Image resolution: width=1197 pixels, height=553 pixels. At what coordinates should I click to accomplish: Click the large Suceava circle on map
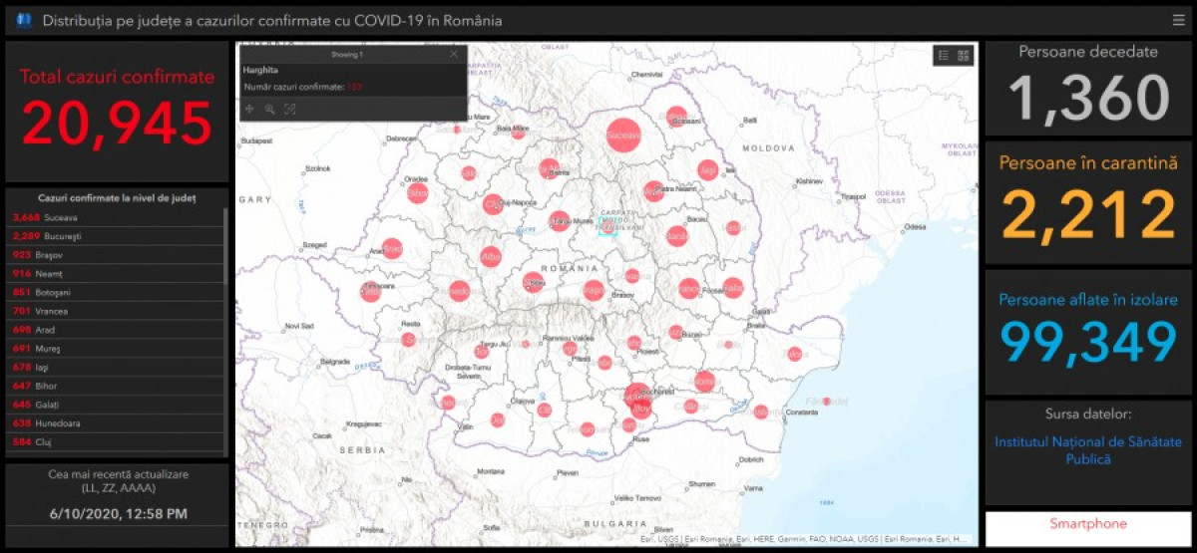624,133
